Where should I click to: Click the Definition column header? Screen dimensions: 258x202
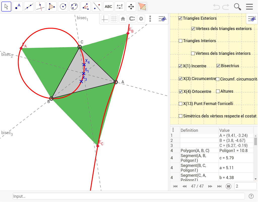tap(189, 130)
